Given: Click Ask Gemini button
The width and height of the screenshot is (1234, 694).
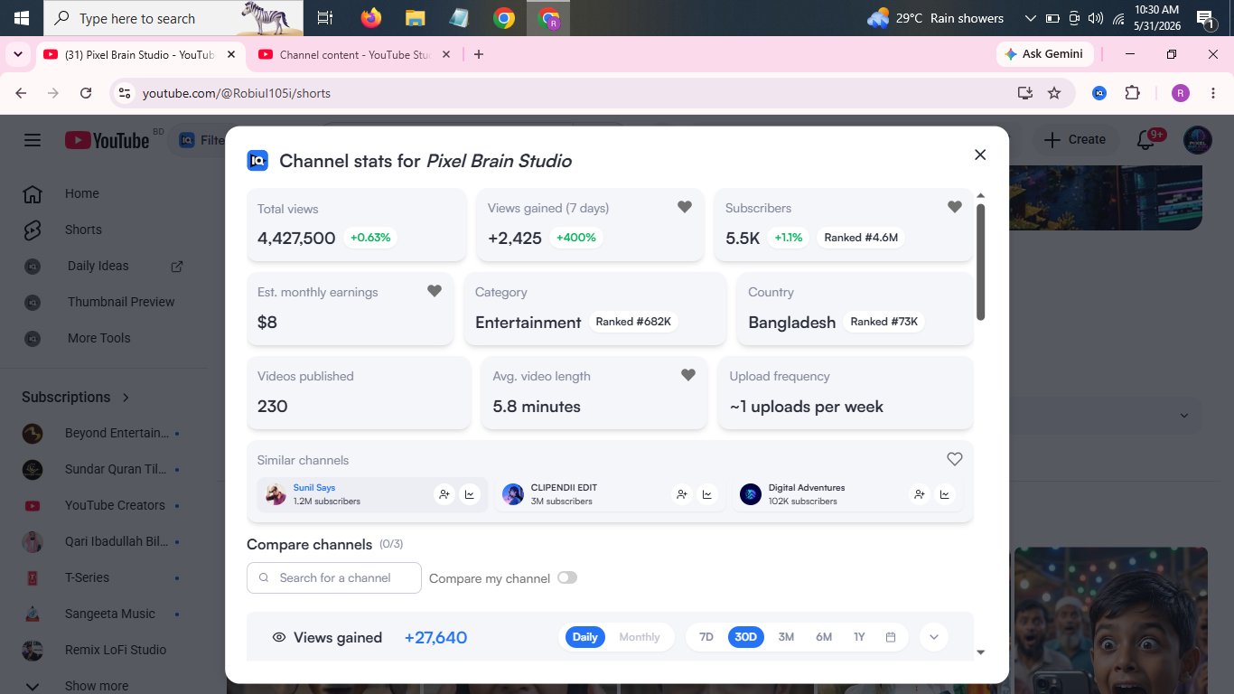Looking at the screenshot, I should (x=1045, y=54).
